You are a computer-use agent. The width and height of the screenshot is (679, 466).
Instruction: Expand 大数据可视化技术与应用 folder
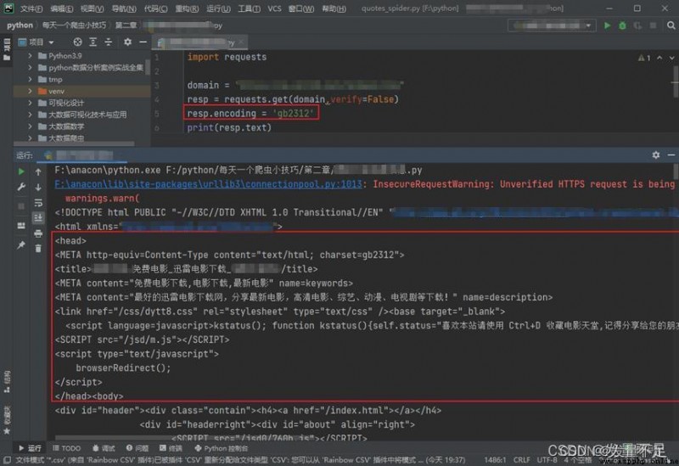[x=30, y=115]
